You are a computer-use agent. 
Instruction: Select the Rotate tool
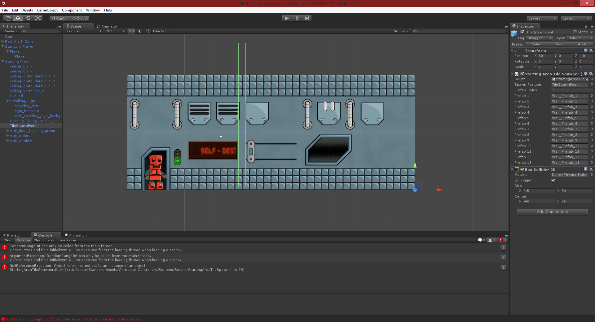(28, 18)
